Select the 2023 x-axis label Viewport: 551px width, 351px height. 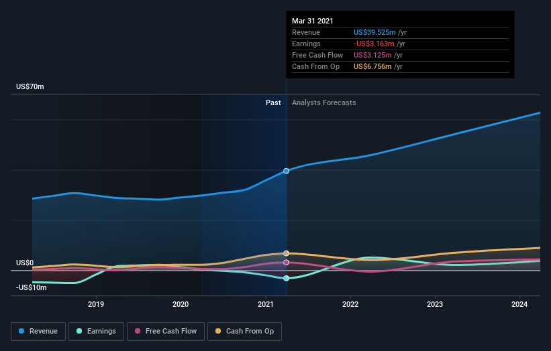(435, 304)
